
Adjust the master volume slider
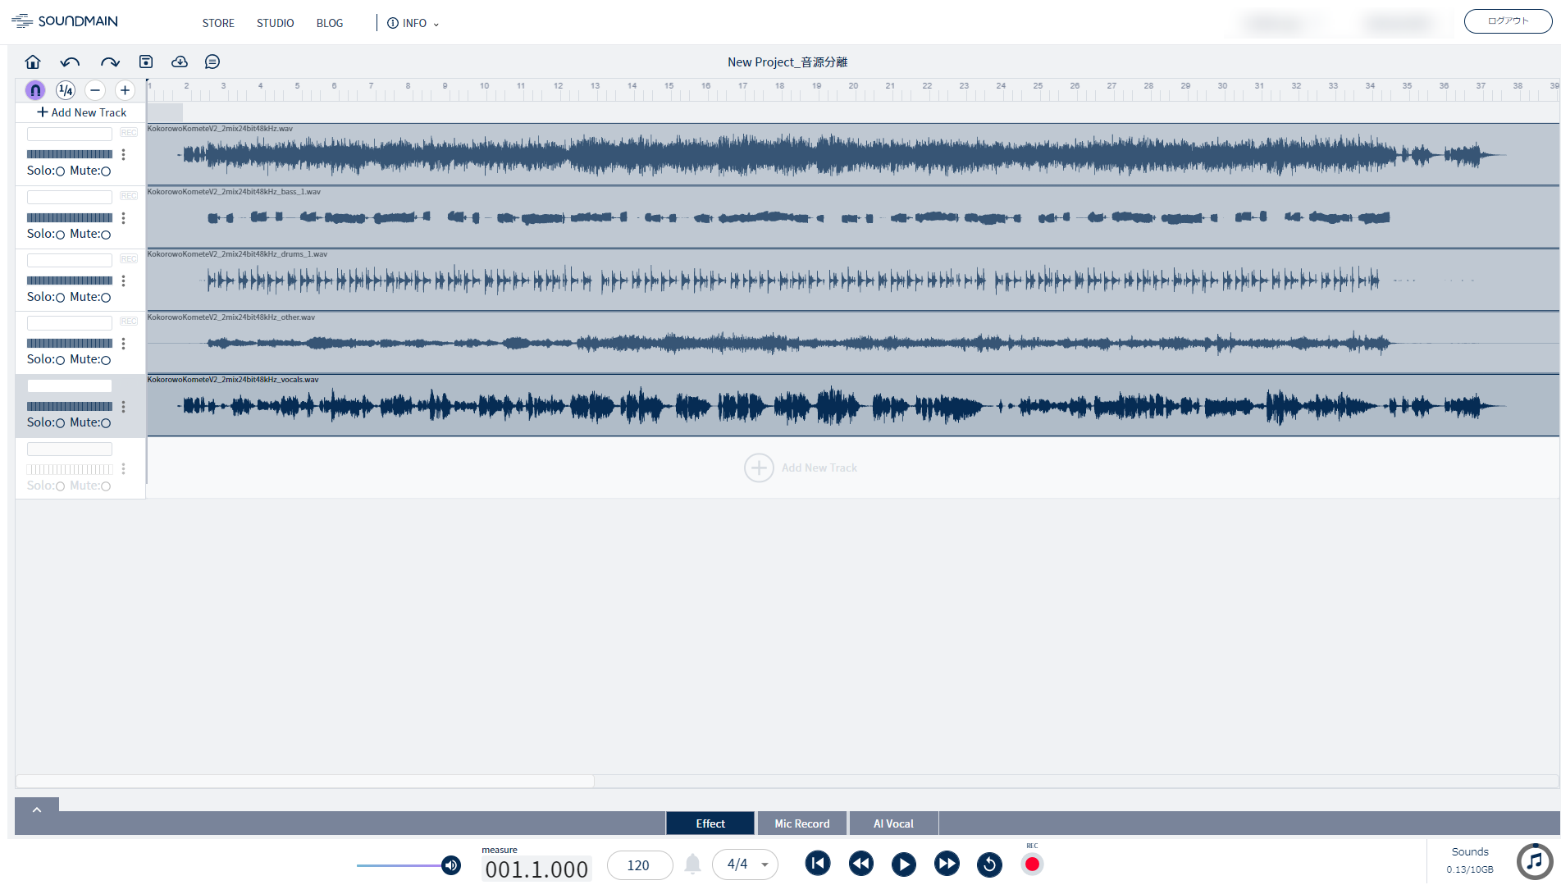(x=408, y=865)
